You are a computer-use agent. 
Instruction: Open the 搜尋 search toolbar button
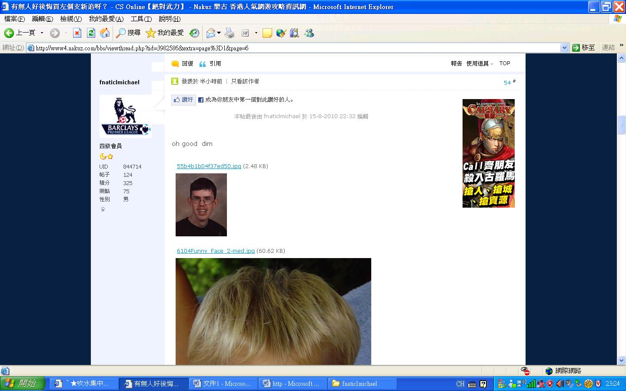[128, 33]
